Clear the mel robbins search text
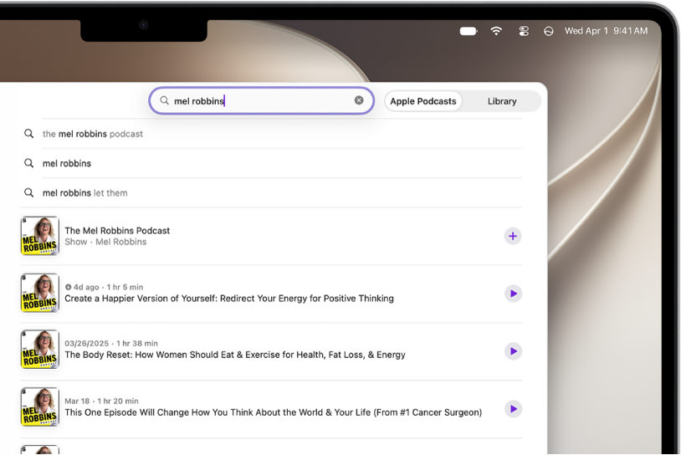The height and width of the screenshot is (455, 681). pos(359,100)
